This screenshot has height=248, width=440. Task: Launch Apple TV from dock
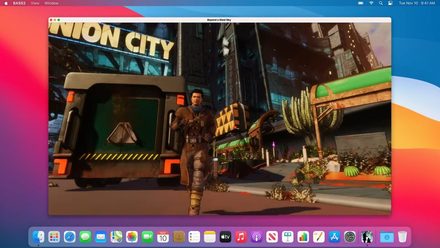225,237
